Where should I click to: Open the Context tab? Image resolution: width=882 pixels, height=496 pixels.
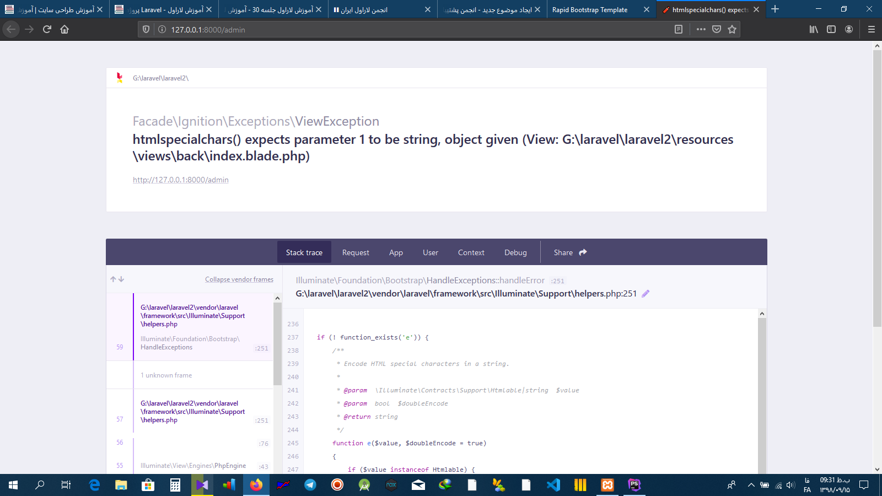(471, 252)
